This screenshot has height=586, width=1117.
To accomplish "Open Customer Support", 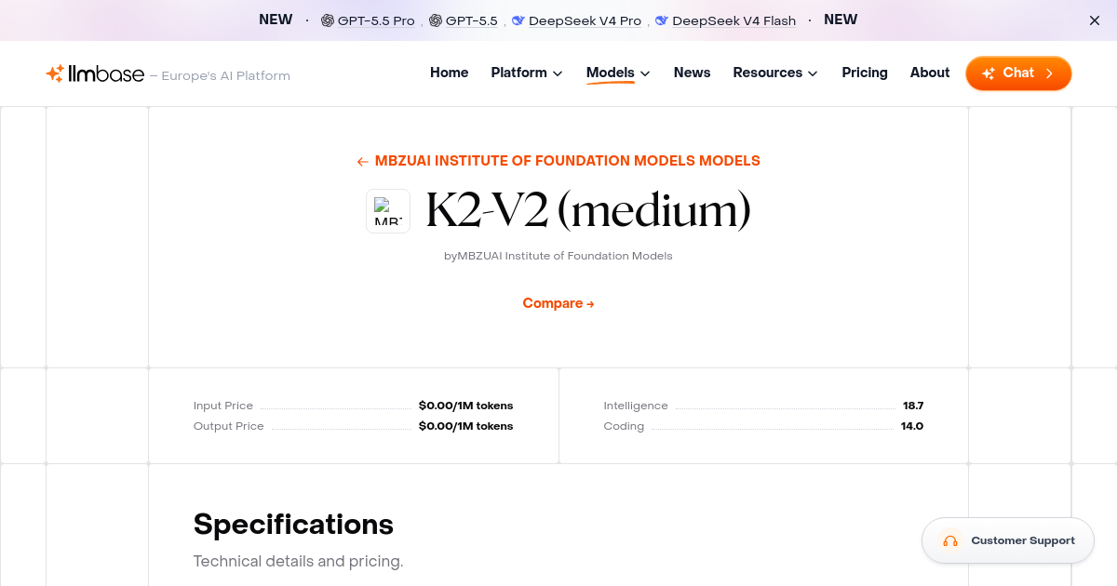I will tap(1008, 540).
